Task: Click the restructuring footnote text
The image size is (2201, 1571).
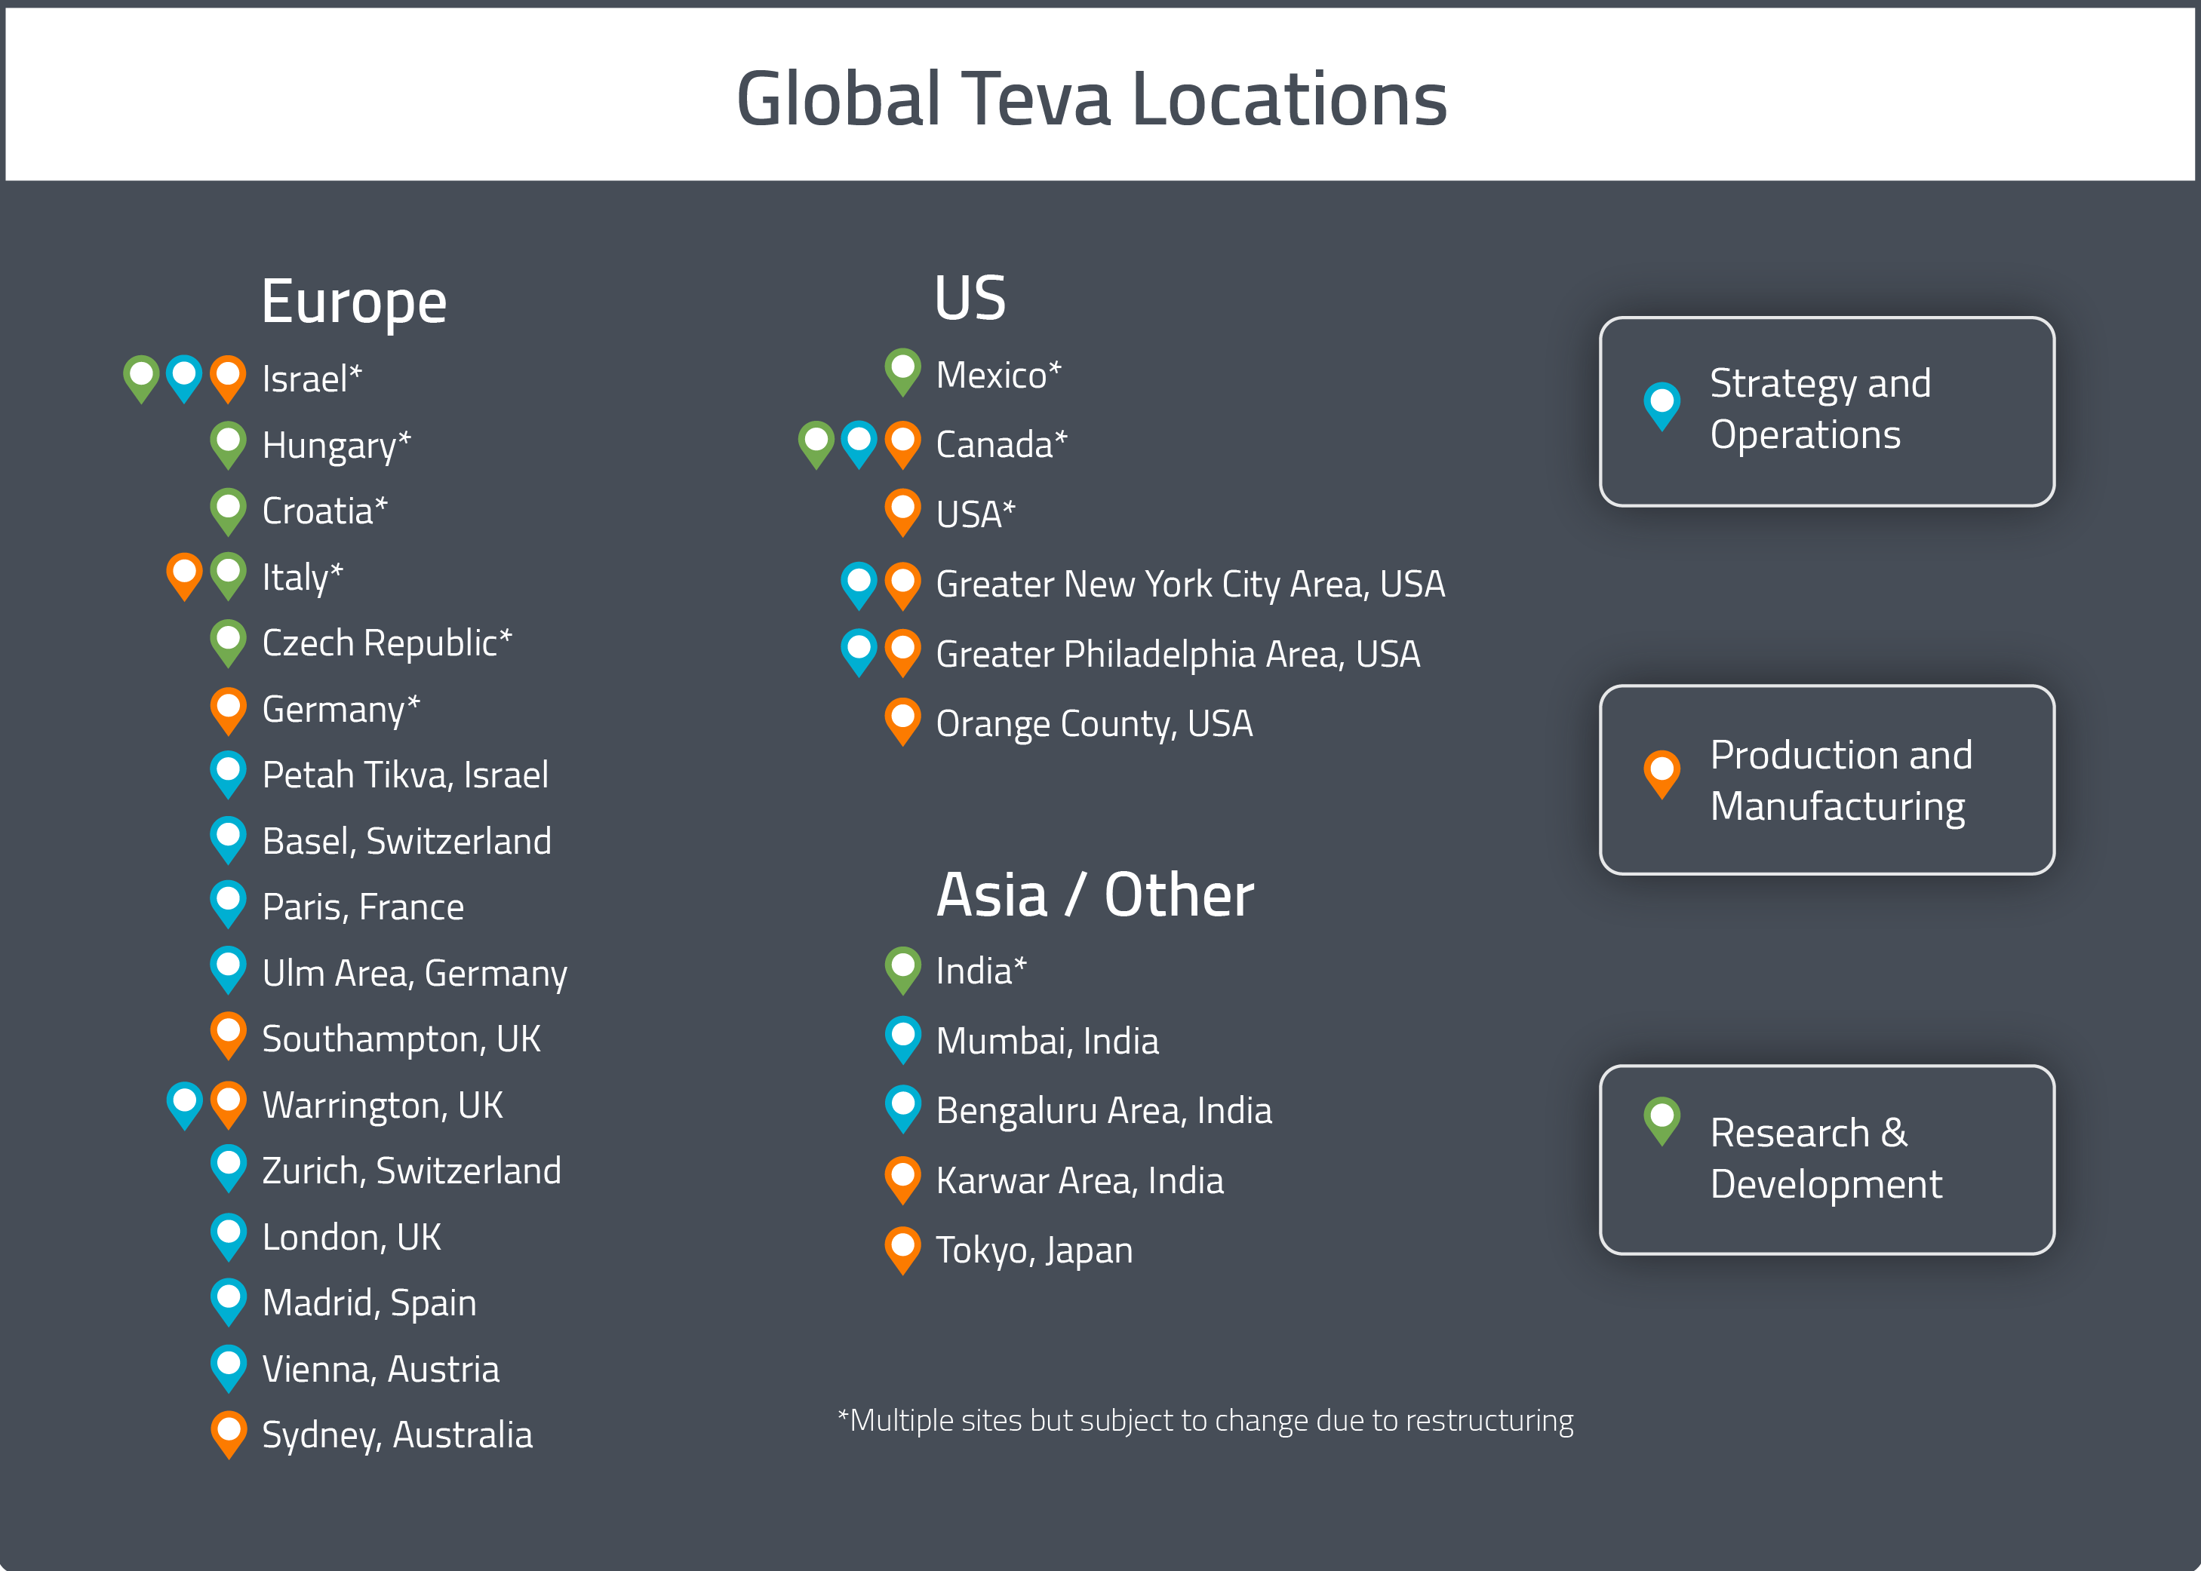Action: click(x=1205, y=1420)
